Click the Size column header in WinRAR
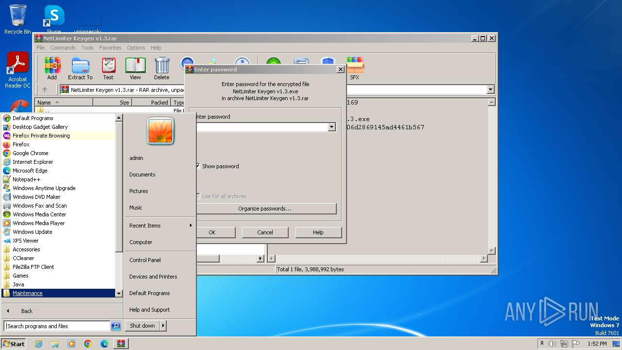The image size is (622, 350). (112, 103)
